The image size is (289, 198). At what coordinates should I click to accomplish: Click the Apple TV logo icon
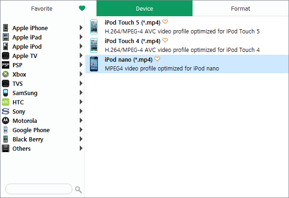[6, 56]
